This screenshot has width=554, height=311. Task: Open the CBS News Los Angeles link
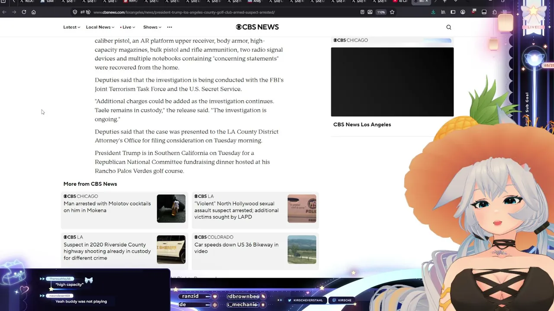click(362, 124)
